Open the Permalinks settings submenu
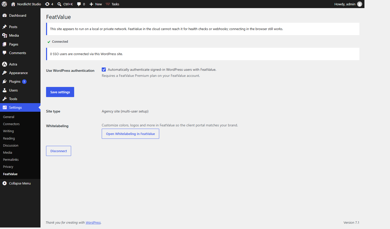390x229 pixels. point(11,159)
